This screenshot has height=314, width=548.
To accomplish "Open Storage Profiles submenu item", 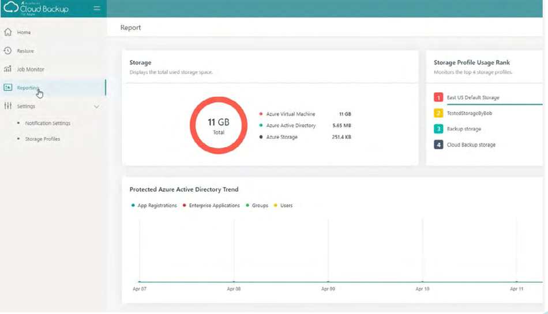I will point(42,139).
